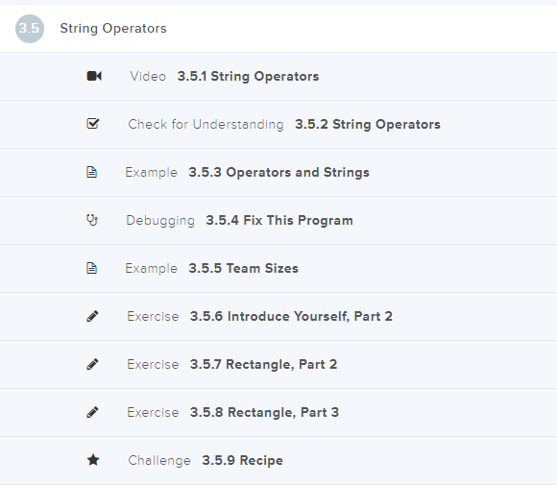Click the pencil icon for Introduce Yourself
This screenshot has width=557, height=485.
click(92, 316)
